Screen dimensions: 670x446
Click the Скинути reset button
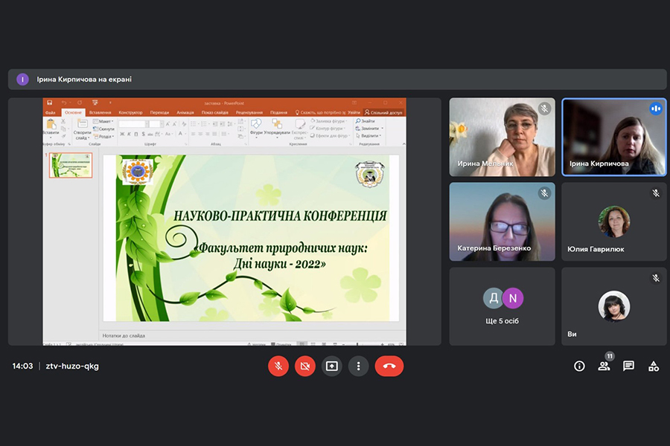pyautogui.click(x=103, y=129)
